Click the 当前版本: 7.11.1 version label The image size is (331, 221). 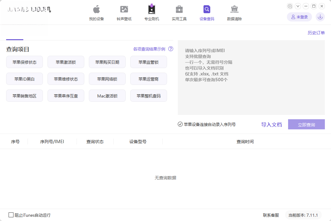tap(303, 215)
